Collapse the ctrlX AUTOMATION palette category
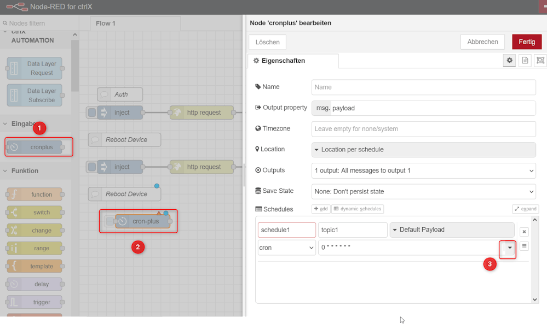This screenshot has width=547, height=330. point(5,32)
